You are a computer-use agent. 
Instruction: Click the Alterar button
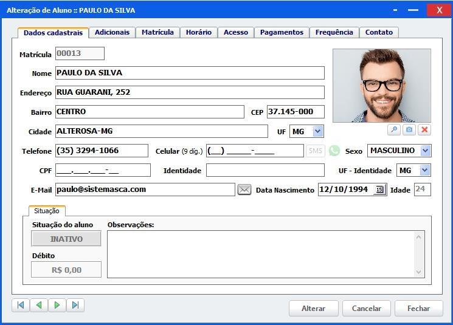click(x=314, y=308)
